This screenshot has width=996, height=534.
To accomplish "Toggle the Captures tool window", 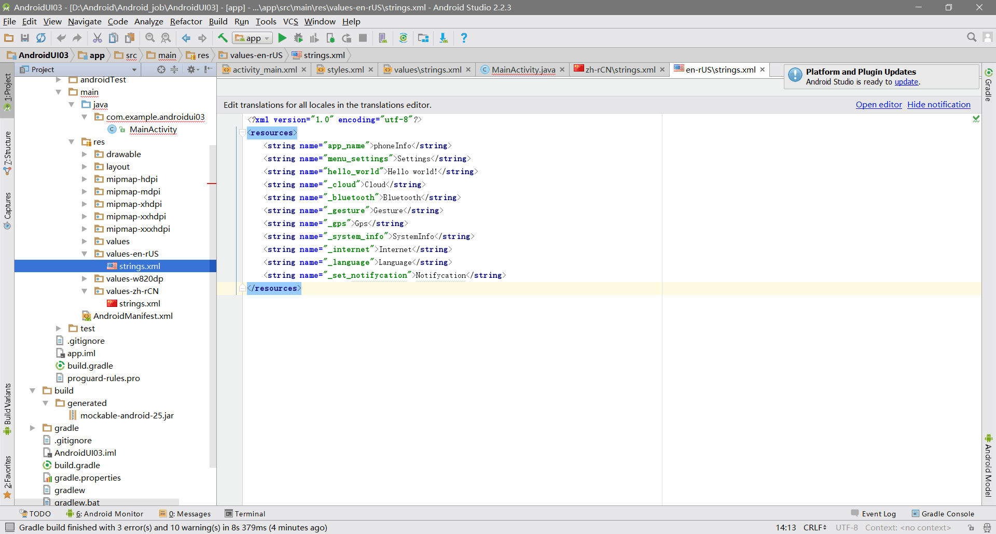I will click(x=7, y=211).
